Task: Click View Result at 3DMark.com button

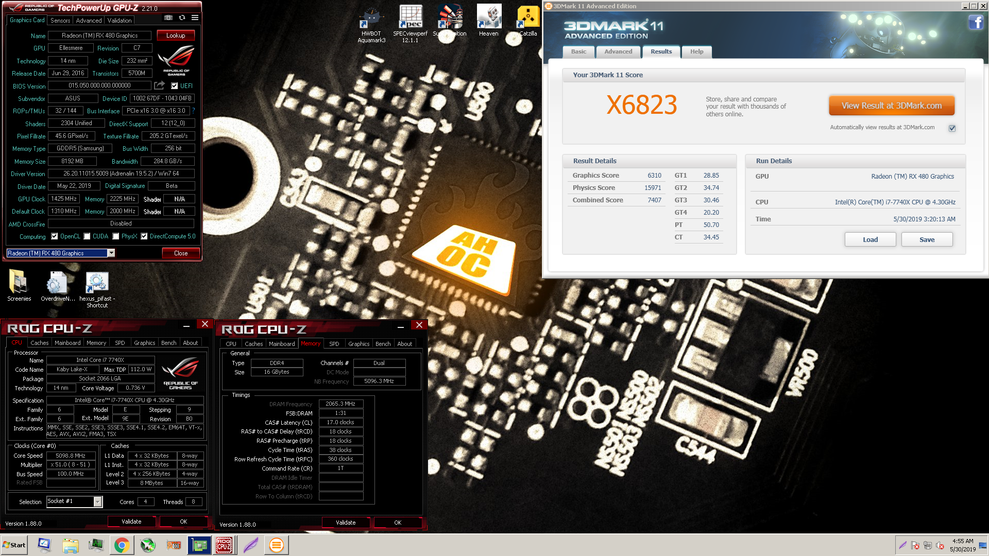Action: [x=892, y=106]
